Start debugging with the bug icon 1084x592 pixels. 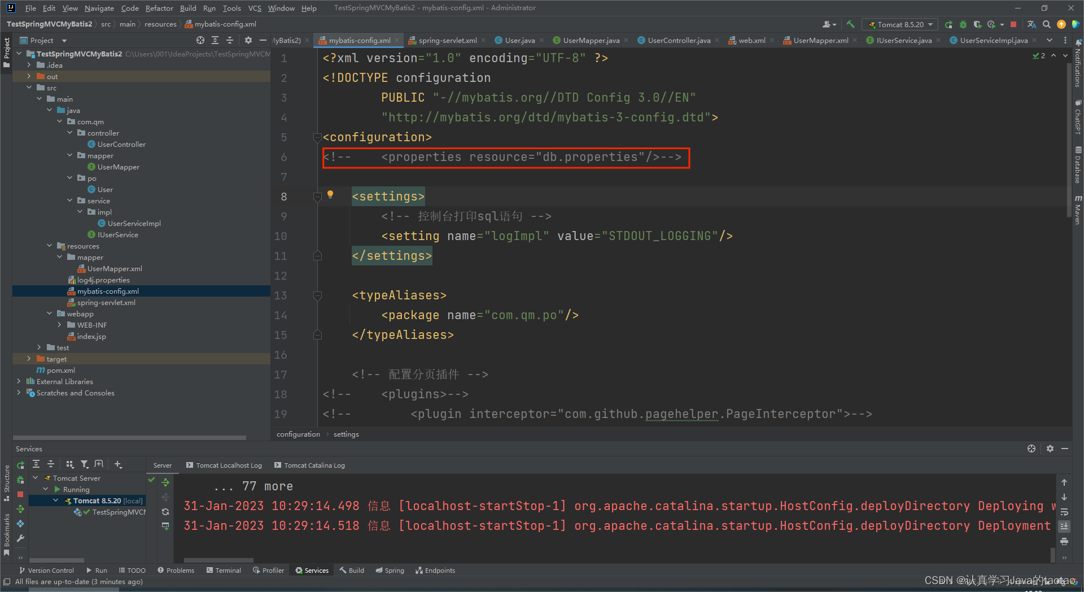(x=963, y=24)
